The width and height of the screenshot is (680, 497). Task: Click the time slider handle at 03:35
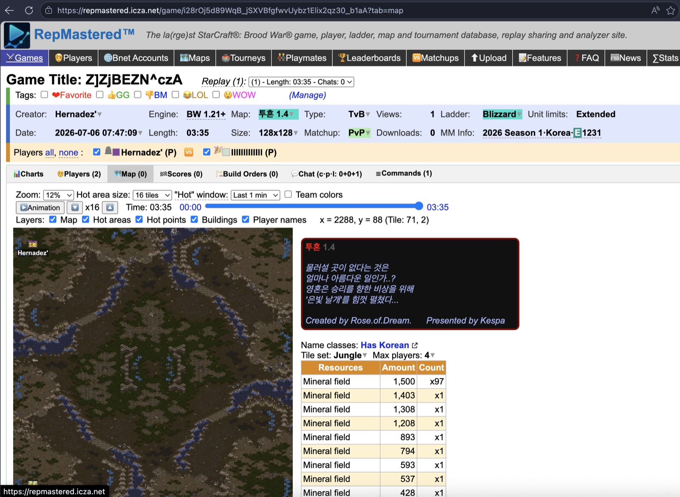click(x=419, y=206)
